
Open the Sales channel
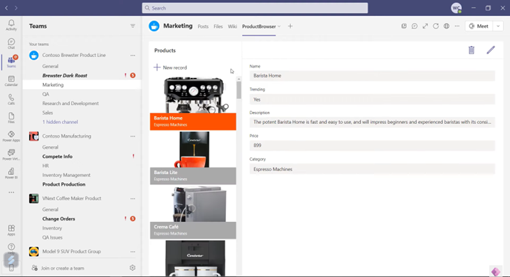[x=47, y=113]
